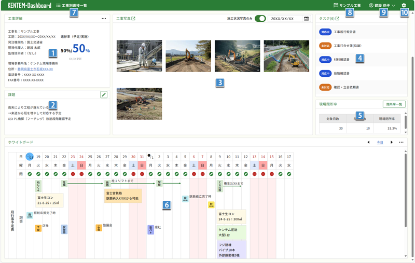Open the 静岡県富士市 address link
The width and height of the screenshot is (415, 263).
[35, 69]
